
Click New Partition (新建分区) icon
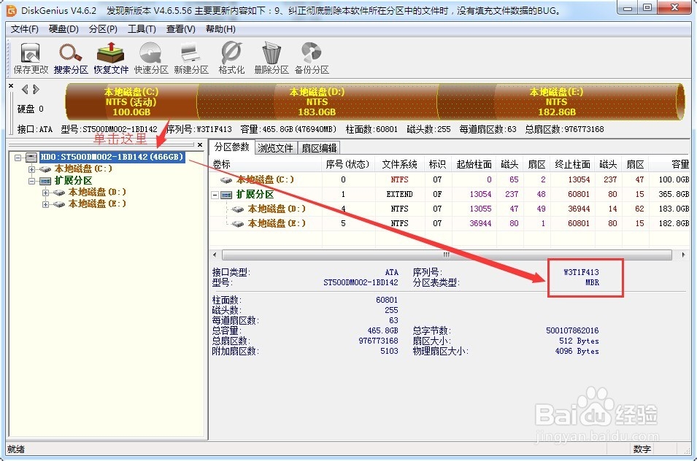[x=191, y=58]
